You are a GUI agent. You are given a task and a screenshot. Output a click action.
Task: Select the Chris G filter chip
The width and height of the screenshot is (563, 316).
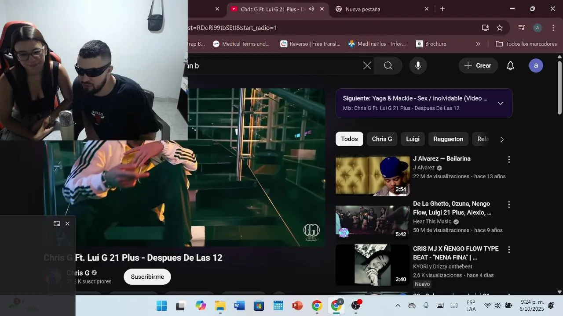[x=382, y=139]
